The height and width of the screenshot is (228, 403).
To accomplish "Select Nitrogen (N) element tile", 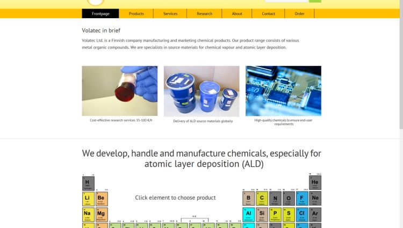I will pos(275,198).
